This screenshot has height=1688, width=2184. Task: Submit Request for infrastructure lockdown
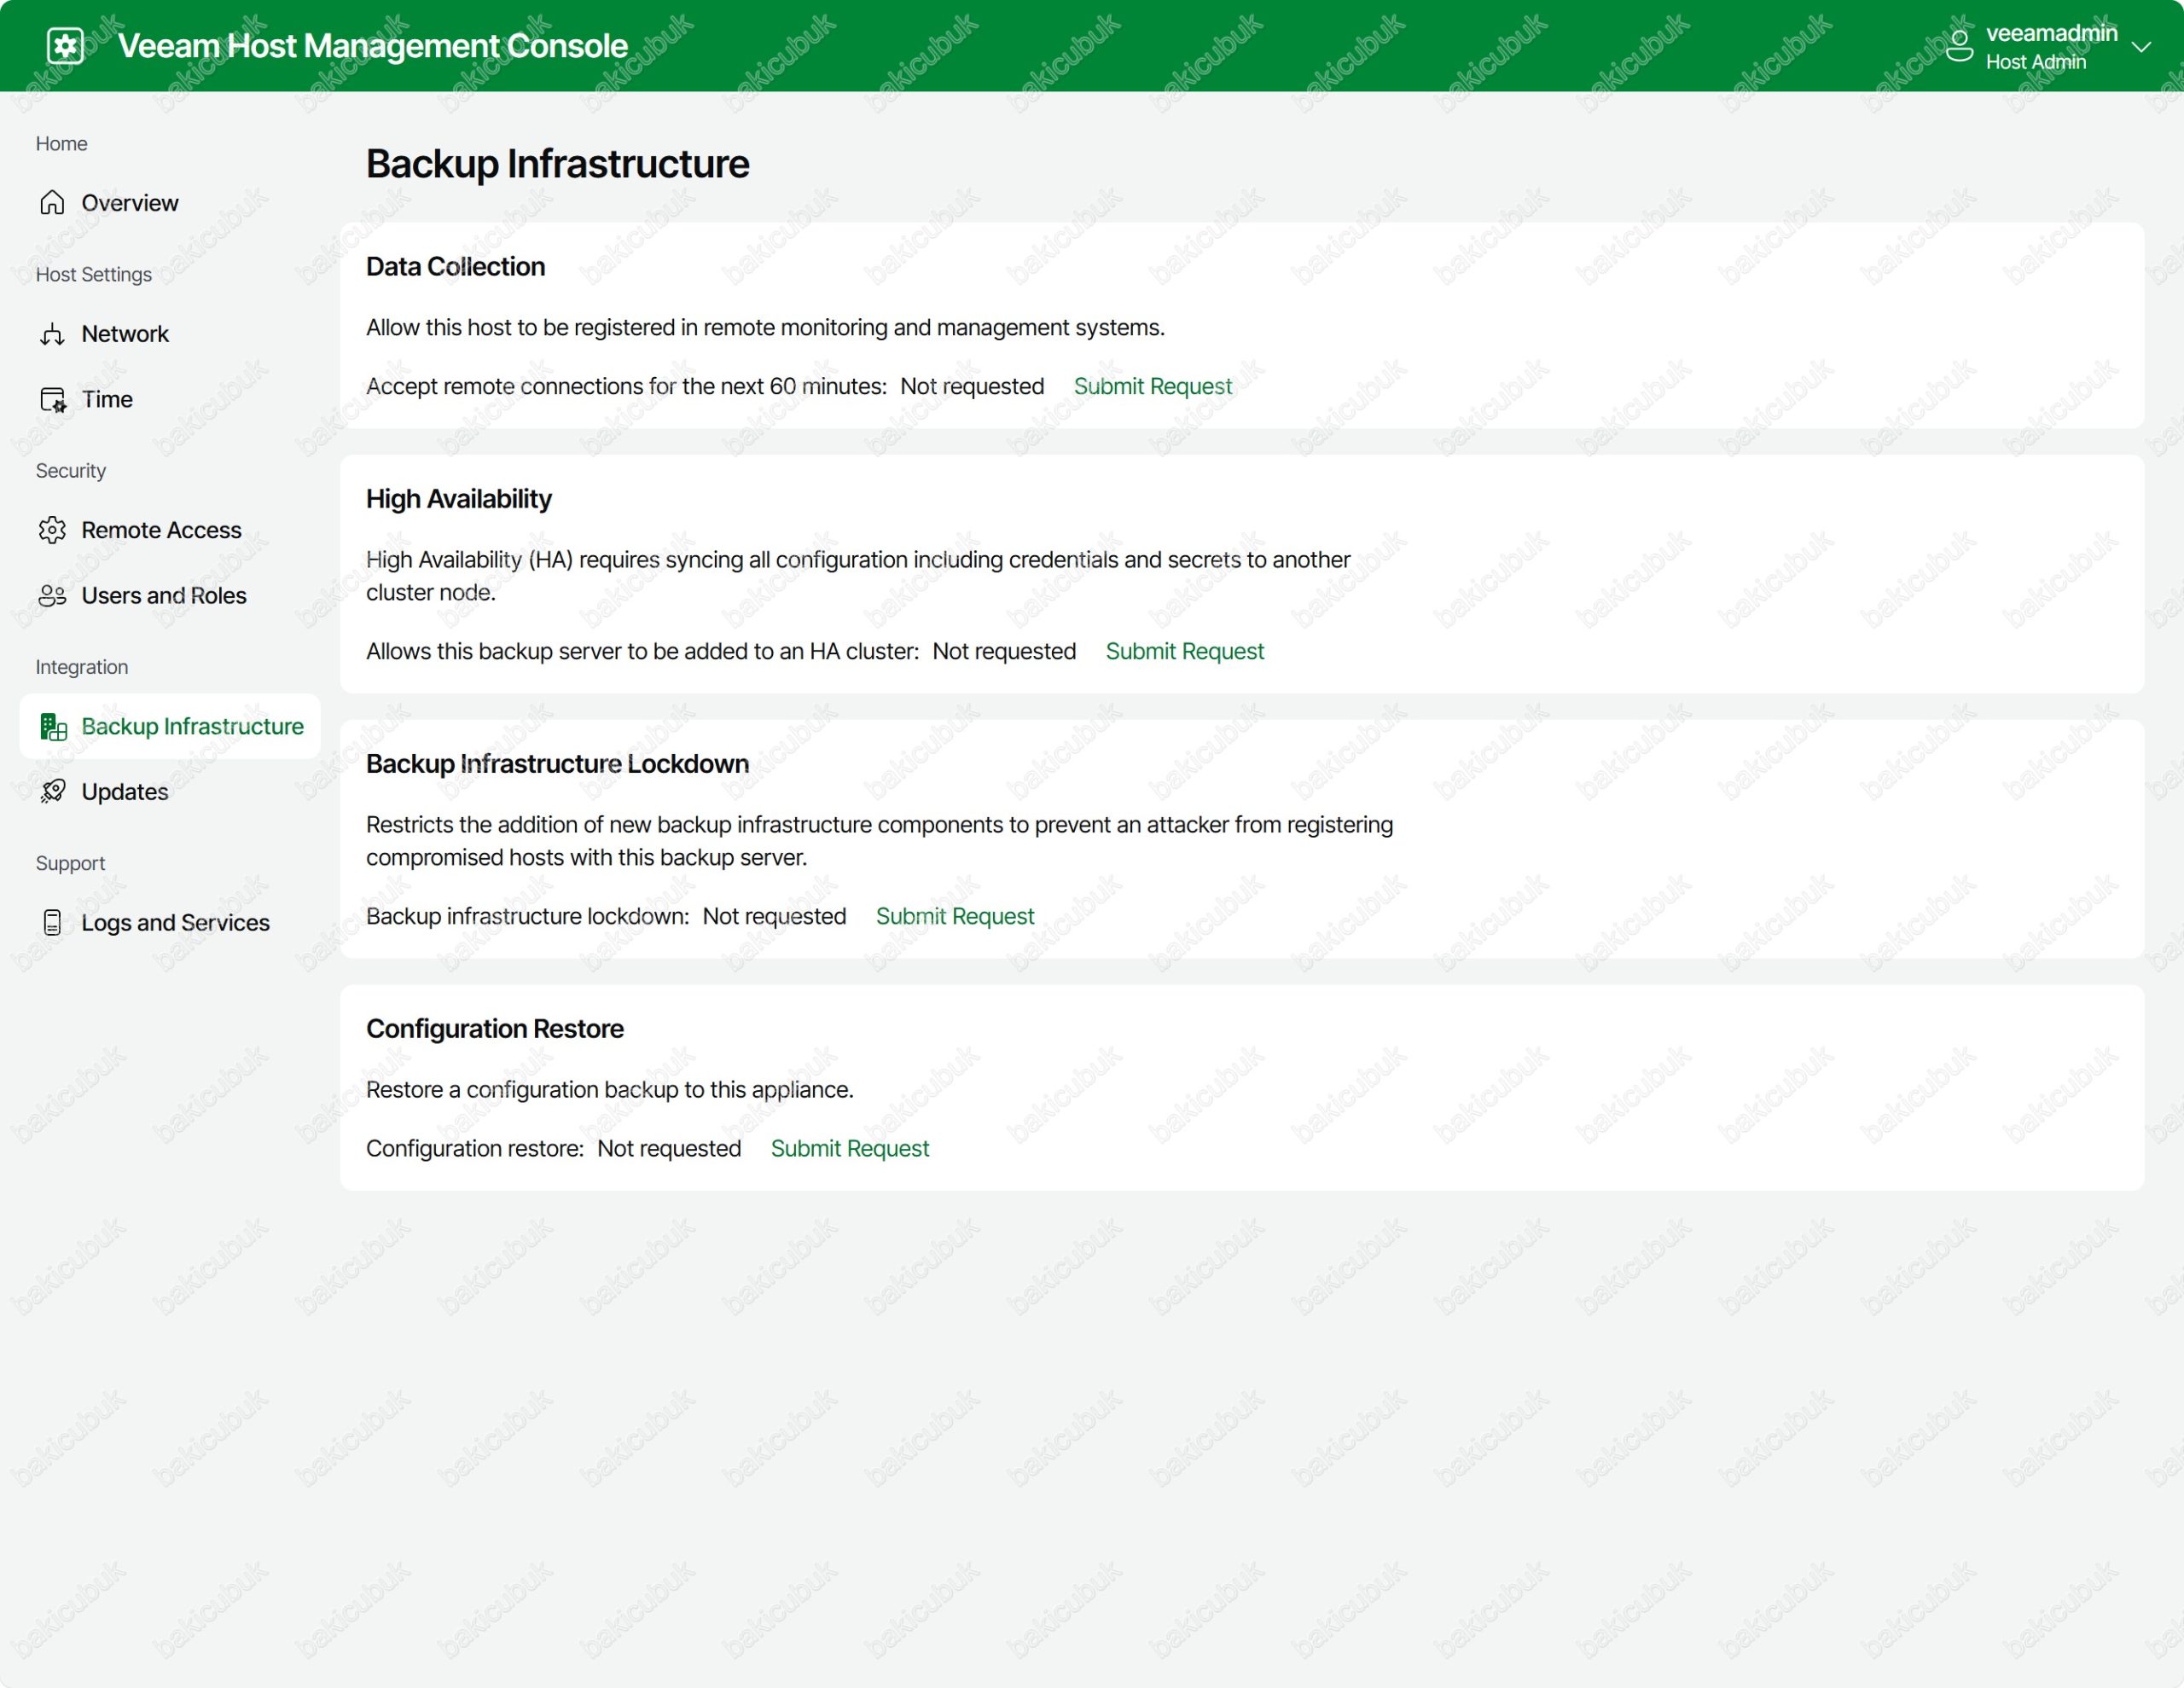(x=954, y=917)
